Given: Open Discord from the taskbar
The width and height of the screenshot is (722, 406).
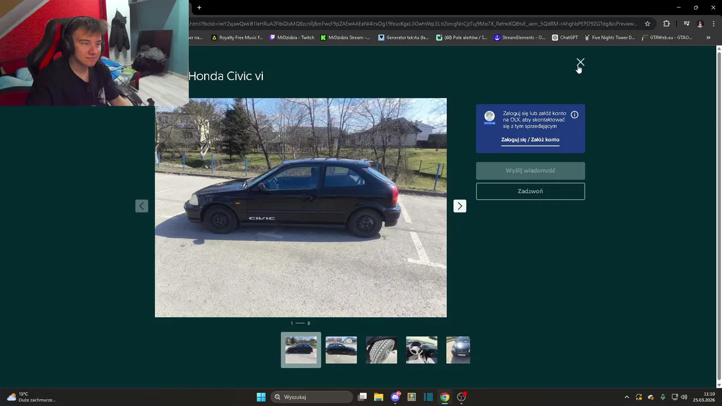Looking at the screenshot, I should (x=395, y=397).
